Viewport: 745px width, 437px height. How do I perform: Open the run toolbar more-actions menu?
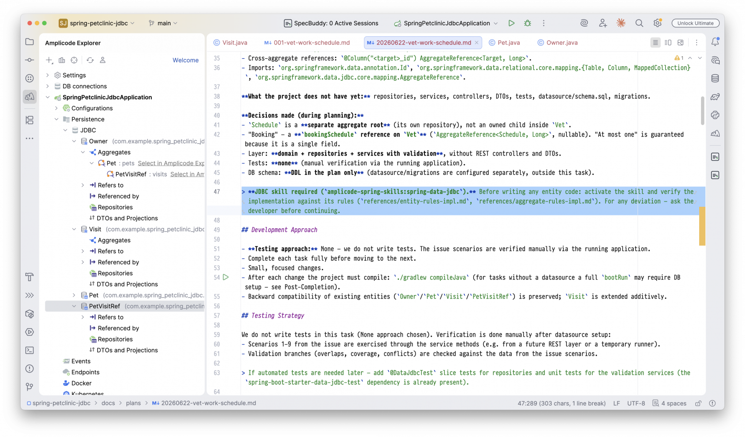tap(543, 23)
